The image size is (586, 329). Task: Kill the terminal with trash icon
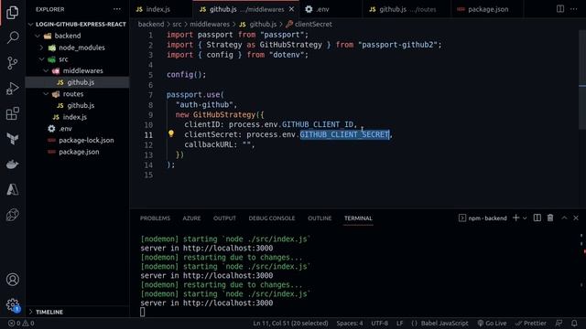coord(550,218)
